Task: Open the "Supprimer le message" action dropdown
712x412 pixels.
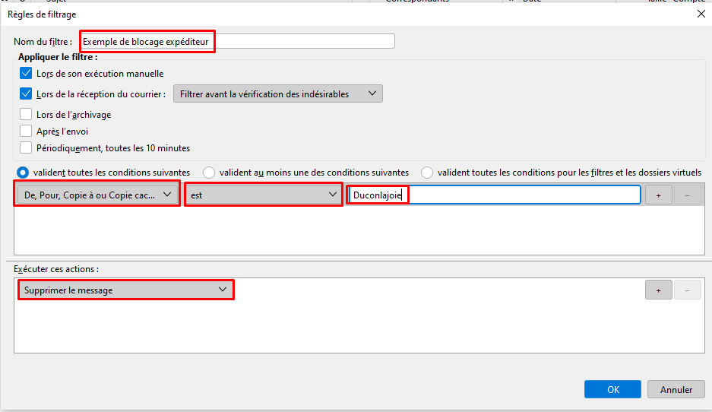Action: point(126,290)
